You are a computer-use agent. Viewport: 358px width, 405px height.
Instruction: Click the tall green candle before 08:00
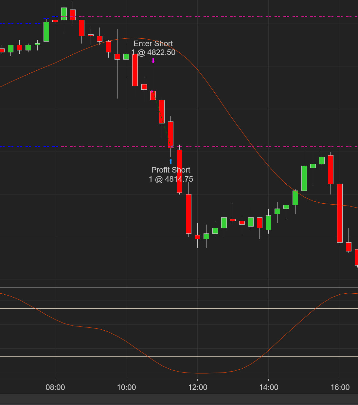(46, 32)
